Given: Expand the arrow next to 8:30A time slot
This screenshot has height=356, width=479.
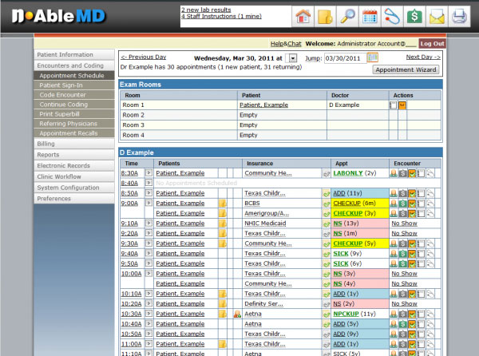Looking at the screenshot, I should [148, 172].
